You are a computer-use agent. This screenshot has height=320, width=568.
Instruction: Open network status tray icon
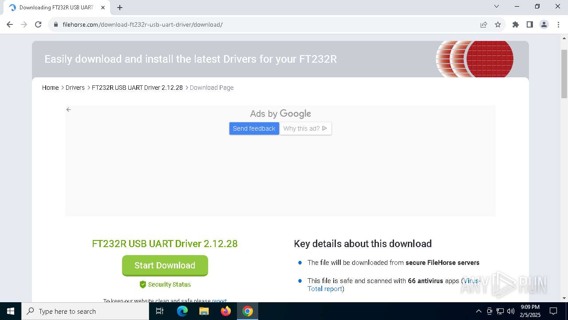coord(500,311)
